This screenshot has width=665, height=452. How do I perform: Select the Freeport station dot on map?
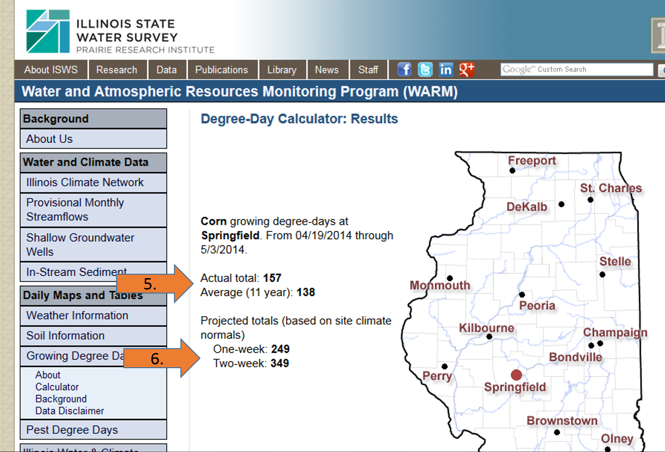(x=512, y=171)
